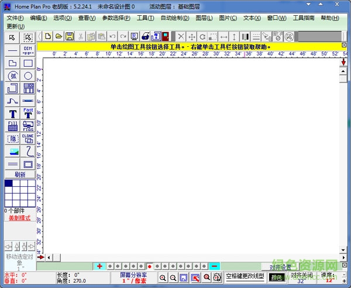Toggle the 美制模式 unit mode

pos(20,218)
